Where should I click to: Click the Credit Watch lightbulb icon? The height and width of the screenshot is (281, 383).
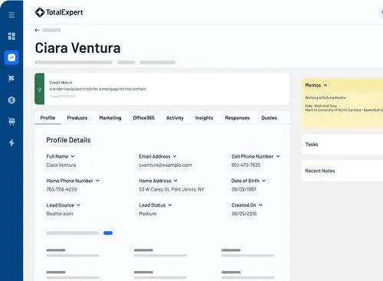pyautogui.click(x=40, y=90)
